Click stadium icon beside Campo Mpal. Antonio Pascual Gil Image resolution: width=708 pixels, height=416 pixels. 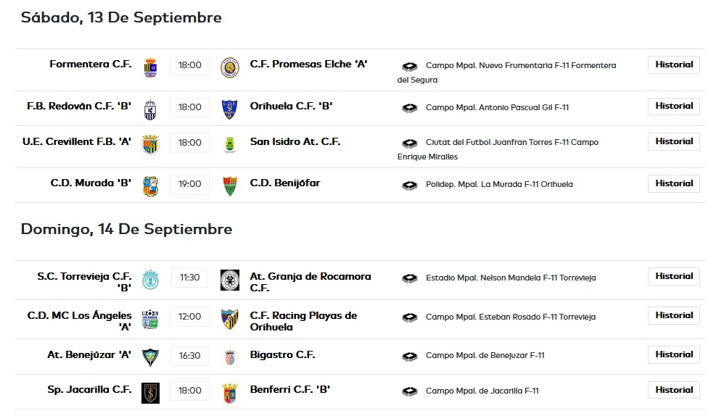(410, 108)
